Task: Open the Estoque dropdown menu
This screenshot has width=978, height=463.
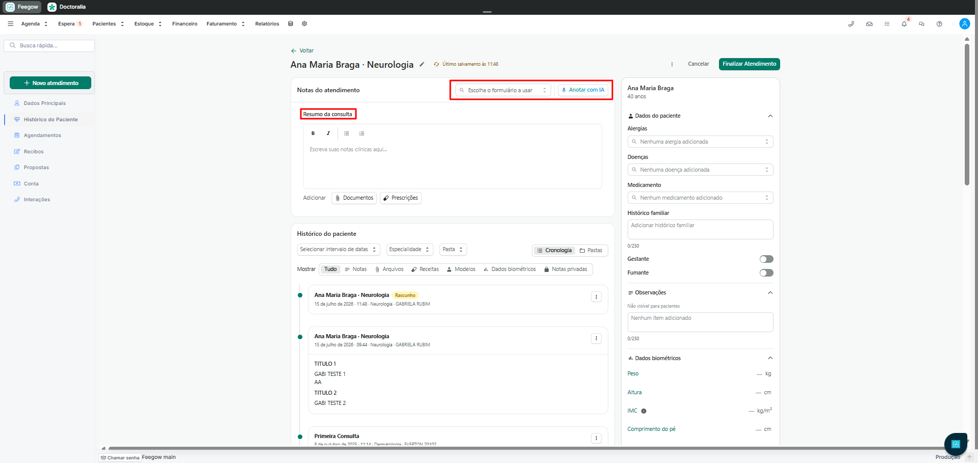Action: tap(148, 24)
